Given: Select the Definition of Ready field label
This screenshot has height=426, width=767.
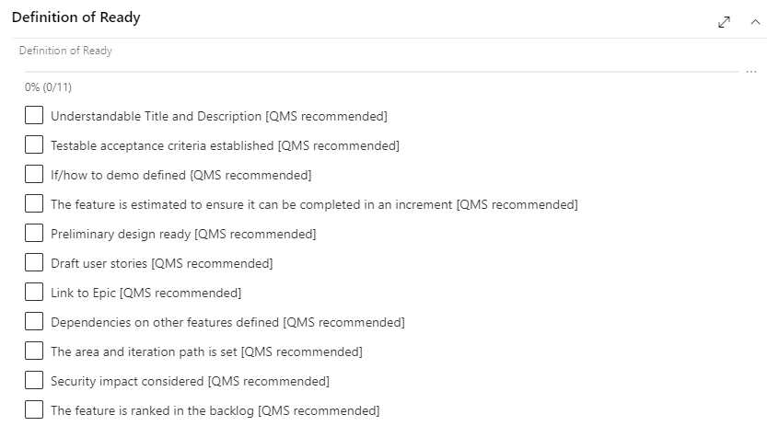Looking at the screenshot, I should pyautogui.click(x=65, y=51).
